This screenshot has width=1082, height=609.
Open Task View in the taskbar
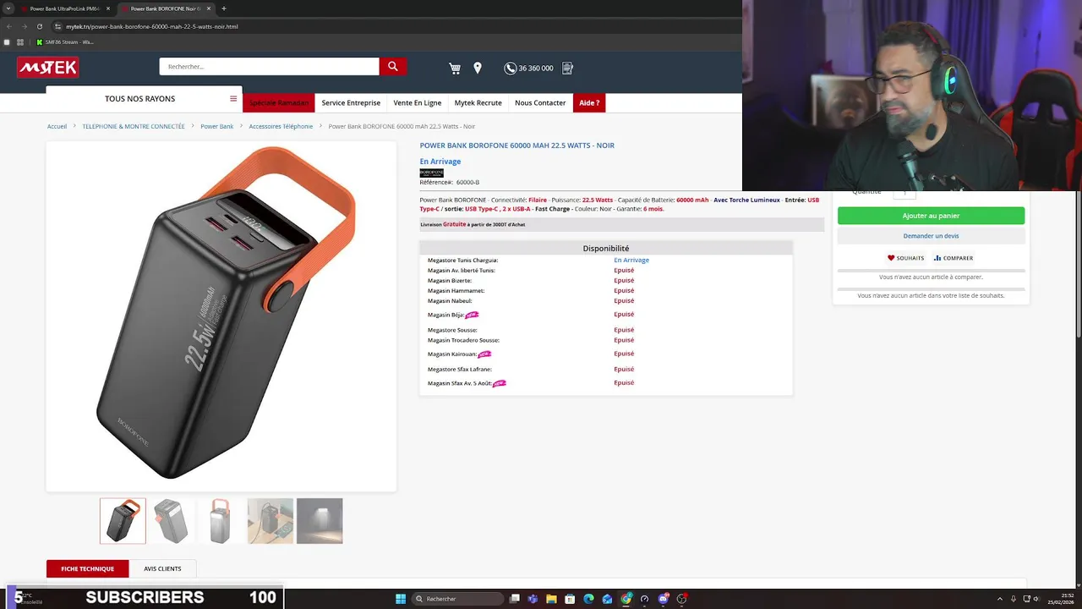(514, 599)
